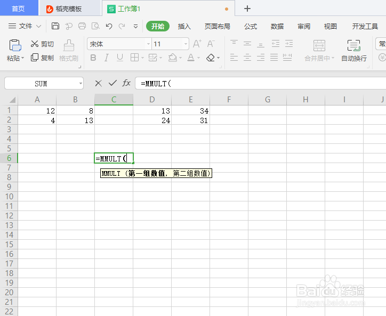The width and height of the screenshot is (386, 316).
Task: Open the font size dropdown
Action: pos(186,44)
